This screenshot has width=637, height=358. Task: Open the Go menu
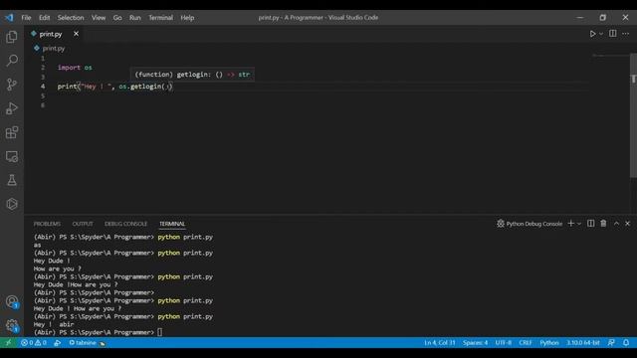(117, 18)
